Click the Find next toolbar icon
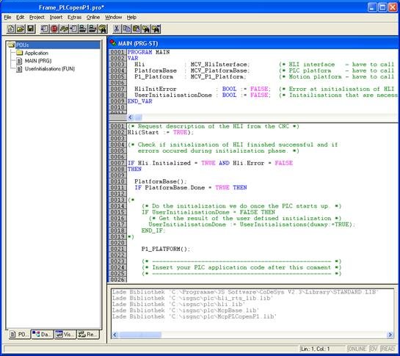 click(156, 29)
